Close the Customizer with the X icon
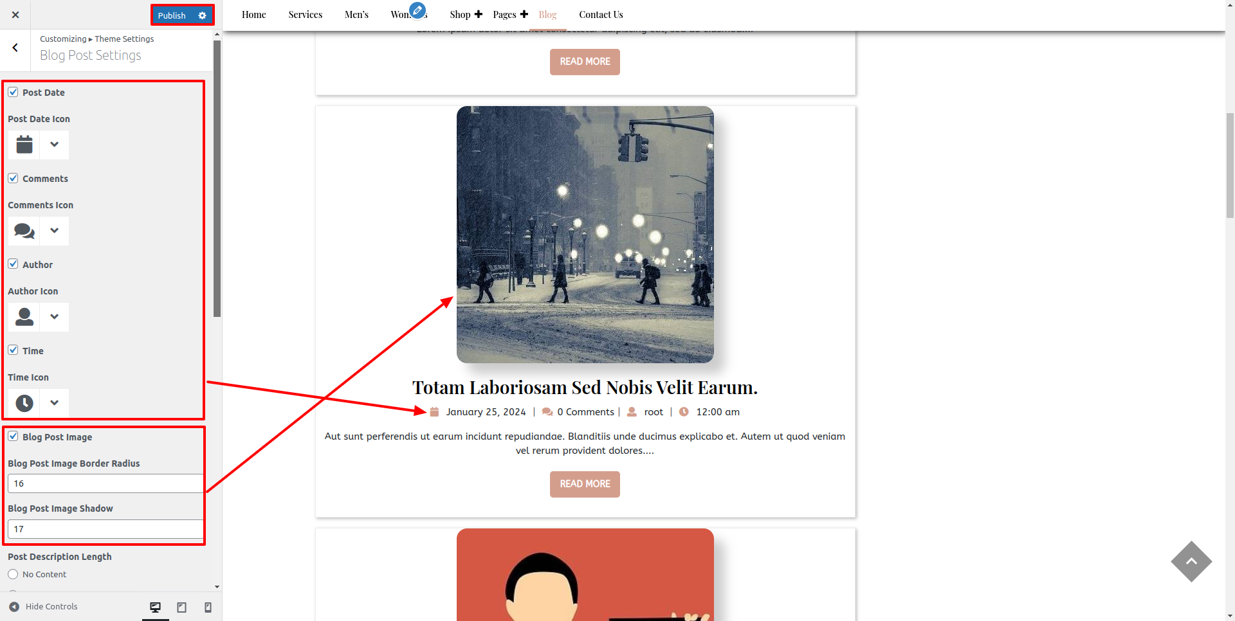This screenshot has height=621, width=1235. pyautogui.click(x=15, y=15)
